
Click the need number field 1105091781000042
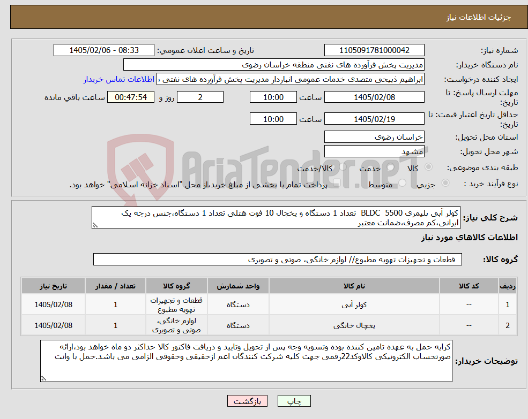[x=374, y=50]
